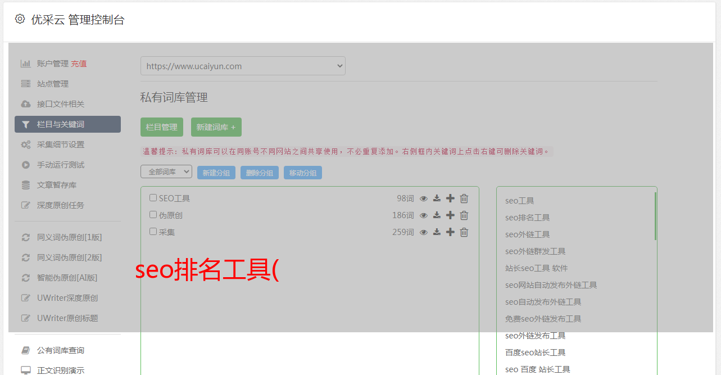Click refresh icon next to 同义词伪原创[2版]
The height and width of the screenshot is (375, 721).
point(26,257)
